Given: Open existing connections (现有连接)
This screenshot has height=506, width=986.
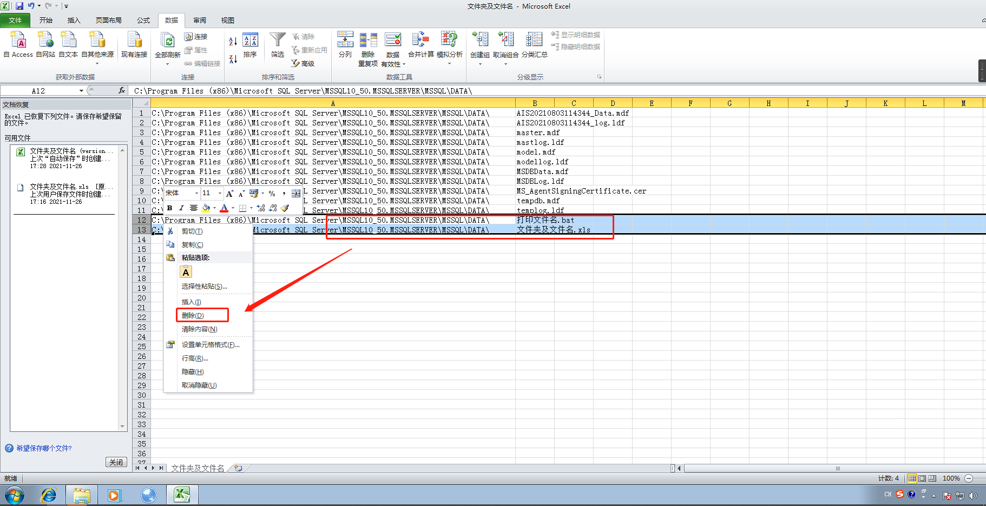Looking at the screenshot, I should click(x=134, y=44).
